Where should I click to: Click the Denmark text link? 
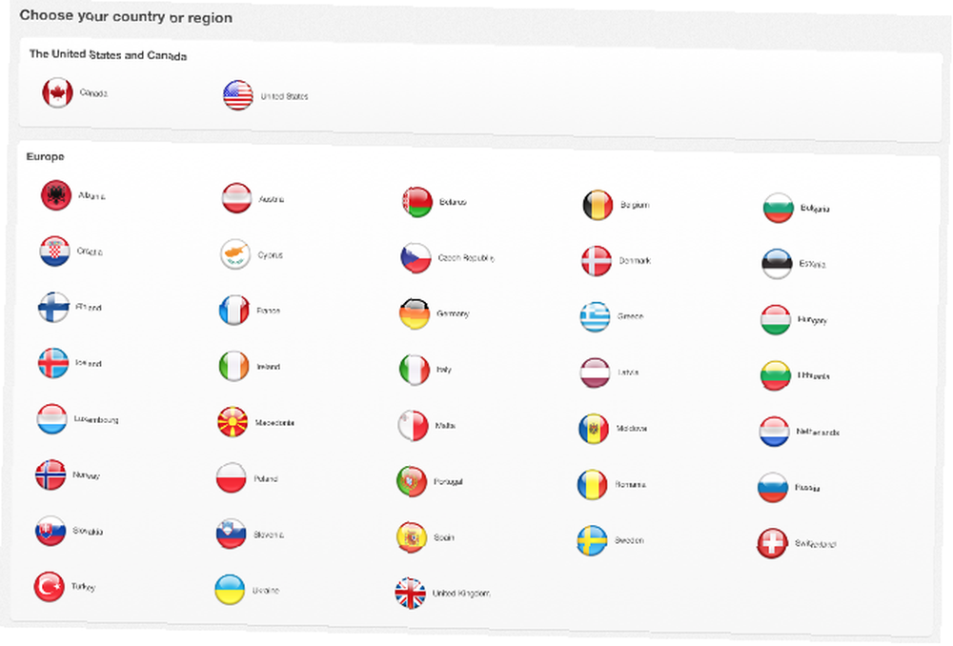coord(635,260)
